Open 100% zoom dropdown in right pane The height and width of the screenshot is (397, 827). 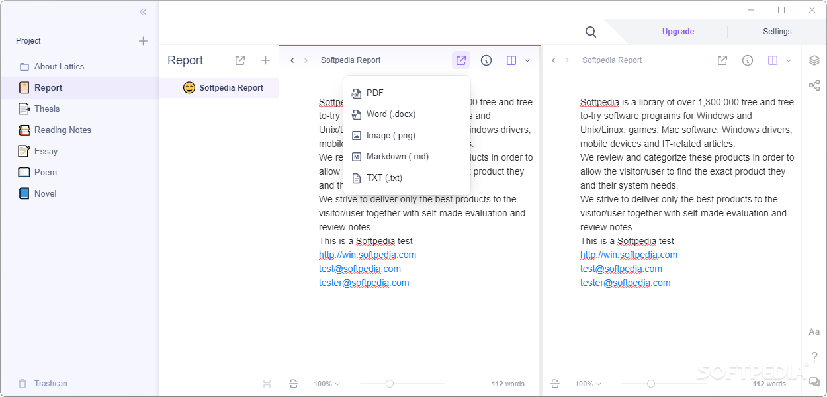click(588, 384)
